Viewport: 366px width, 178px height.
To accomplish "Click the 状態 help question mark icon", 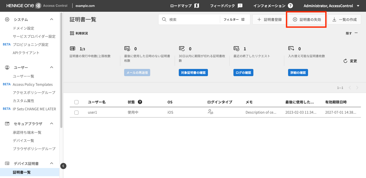I will pyautogui.click(x=140, y=102).
